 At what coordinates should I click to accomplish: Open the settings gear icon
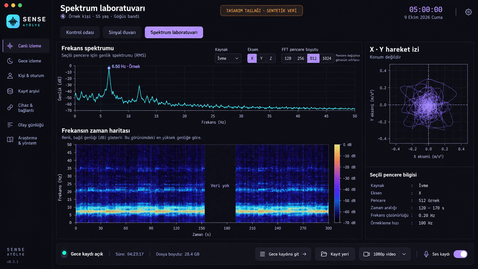468,12
